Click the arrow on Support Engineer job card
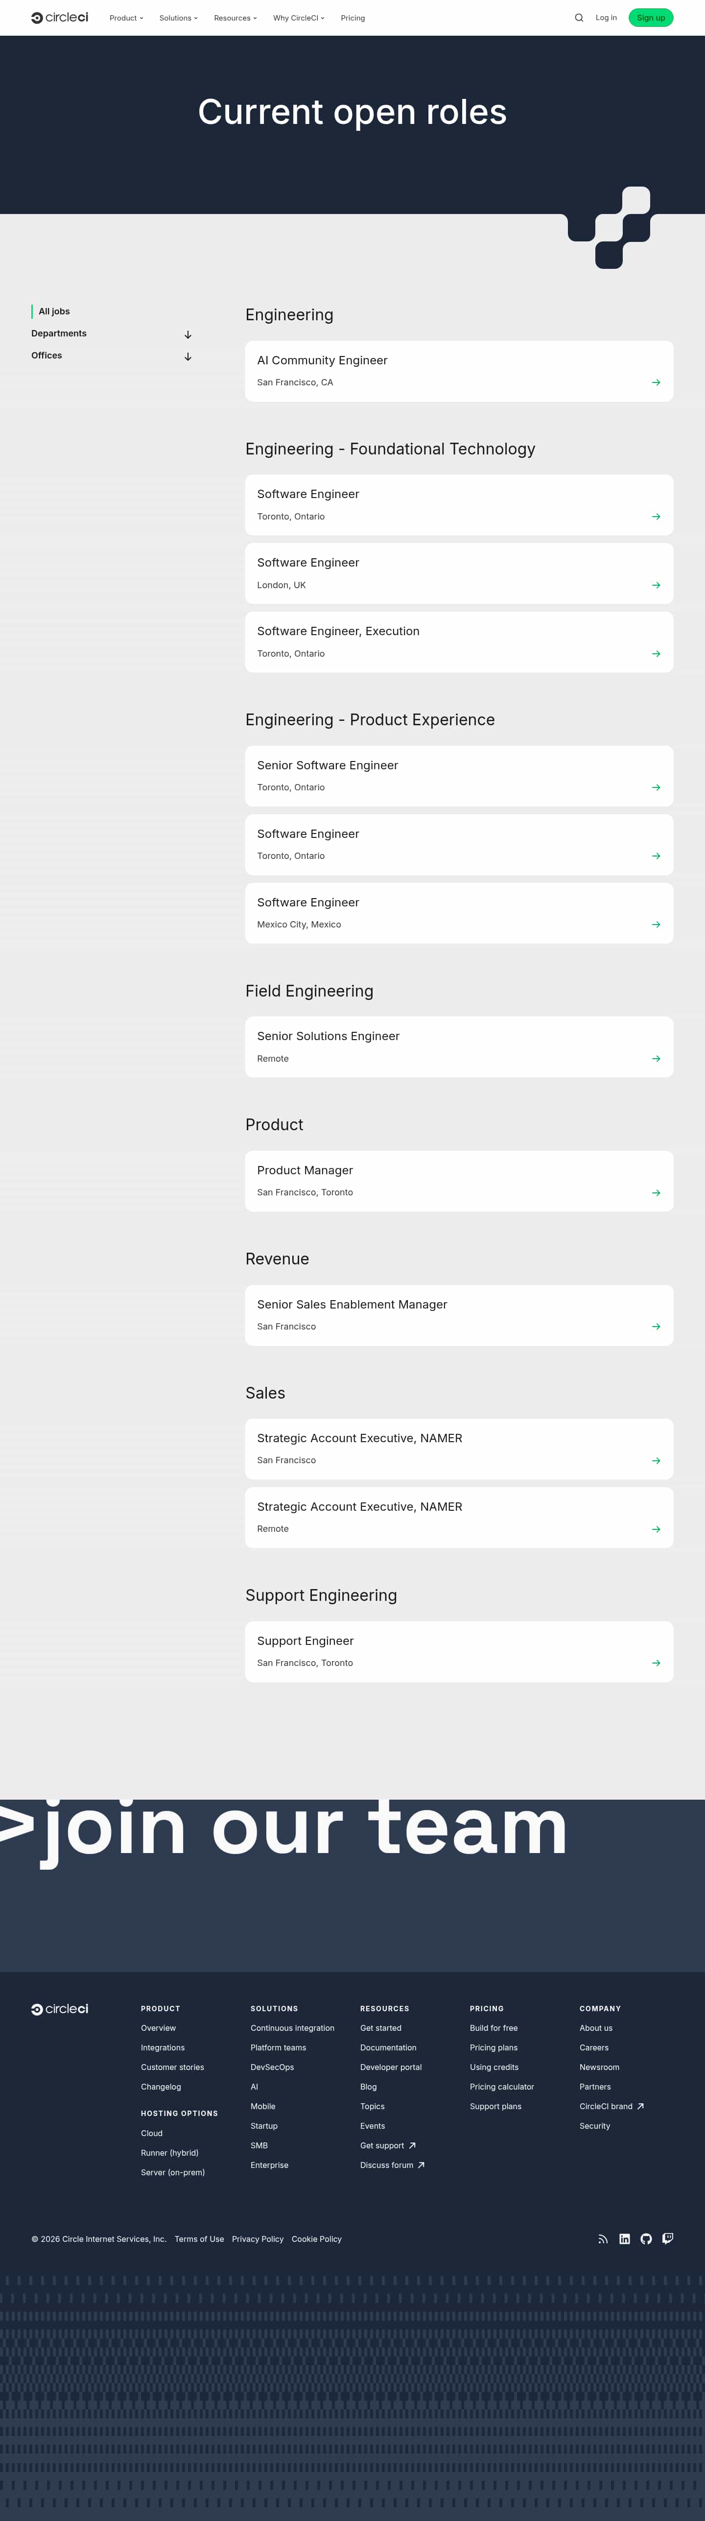Image resolution: width=705 pixels, height=2521 pixels. [656, 1663]
